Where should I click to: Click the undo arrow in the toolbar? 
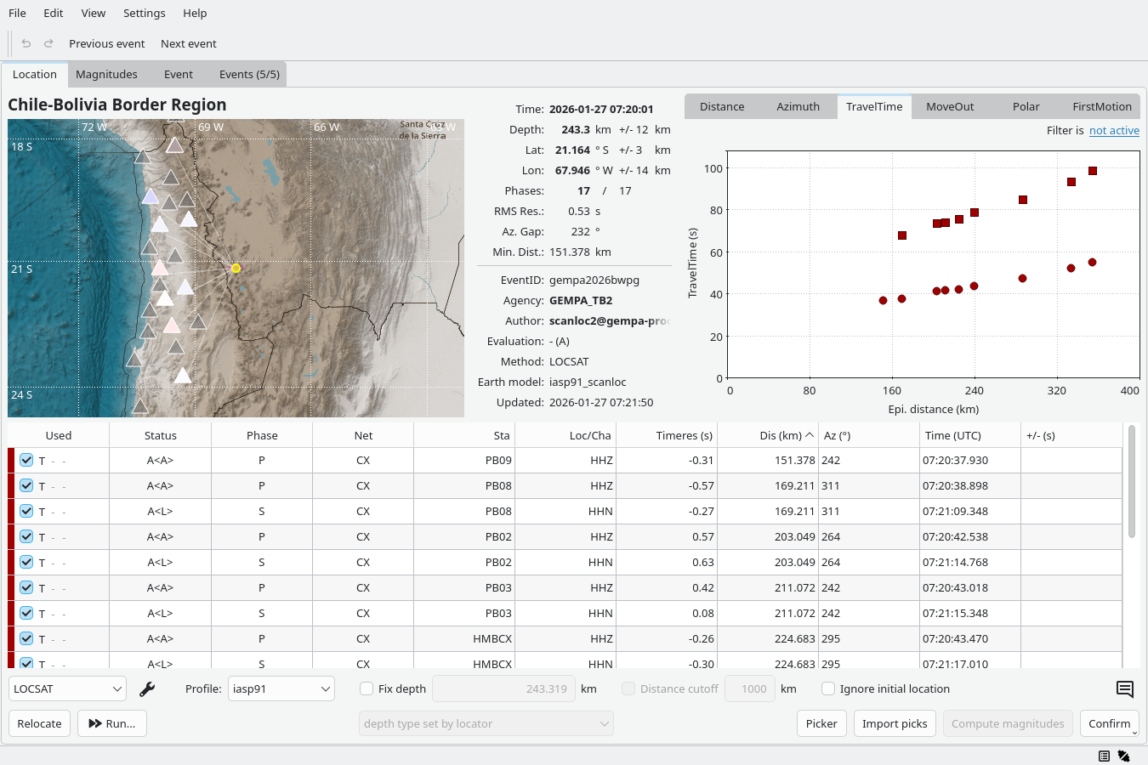coord(26,43)
